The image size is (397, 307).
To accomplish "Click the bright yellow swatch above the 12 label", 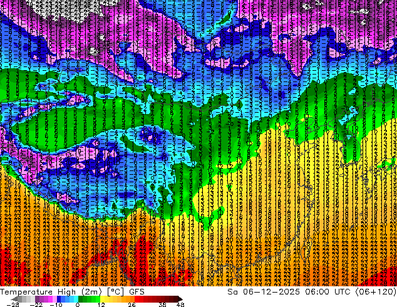I will (x=102, y=299).
